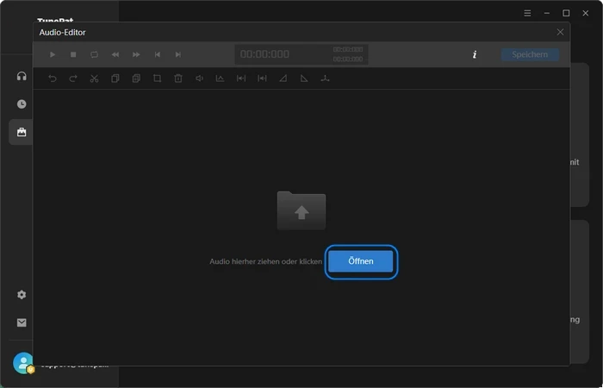Open the headphones section in TunePat sidebar
603x388 pixels.
[22, 76]
